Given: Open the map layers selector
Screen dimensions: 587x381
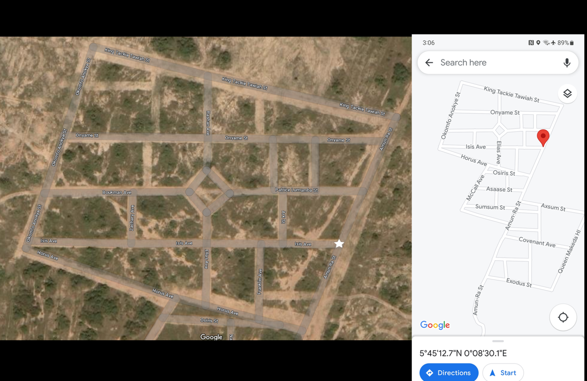Looking at the screenshot, I should coord(567,94).
